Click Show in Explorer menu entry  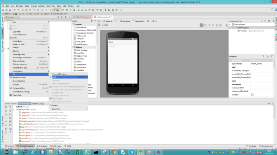click(x=29, y=81)
